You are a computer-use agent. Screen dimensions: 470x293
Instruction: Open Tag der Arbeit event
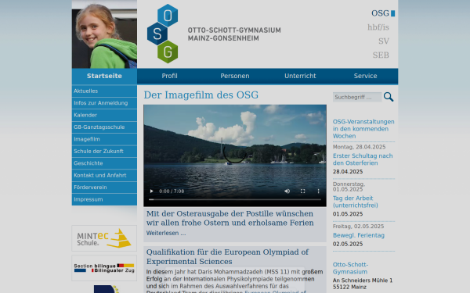[x=355, y=202]
